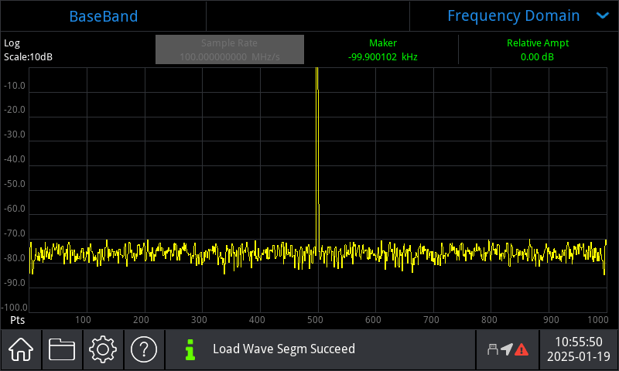Click the green info message icon

click(x=190, y=349)
